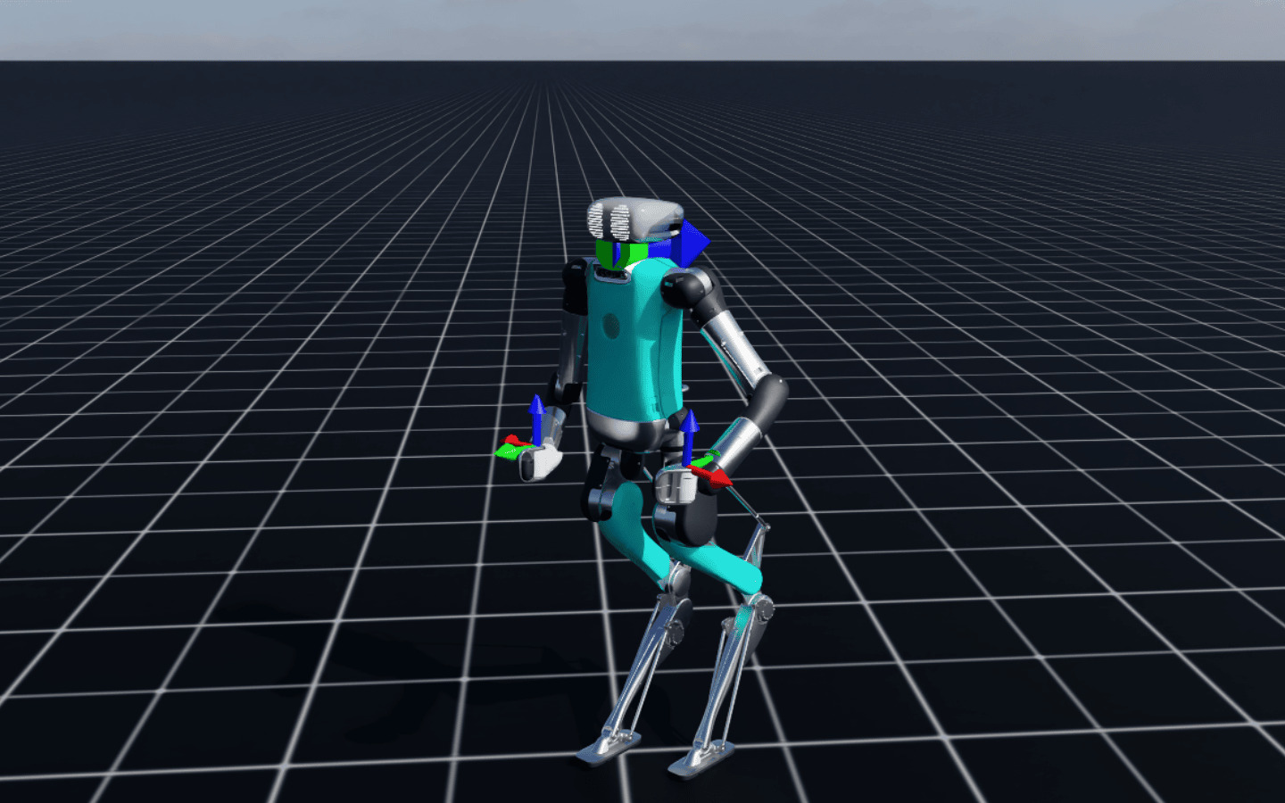Screen dimensions: 1285x803
Task: Click the robot's perforated gray head
Action: [x=634, y=219]
